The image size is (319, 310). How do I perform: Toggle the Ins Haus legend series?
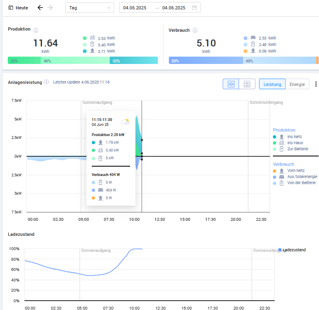pyautogui.click(x=295, y=143)
